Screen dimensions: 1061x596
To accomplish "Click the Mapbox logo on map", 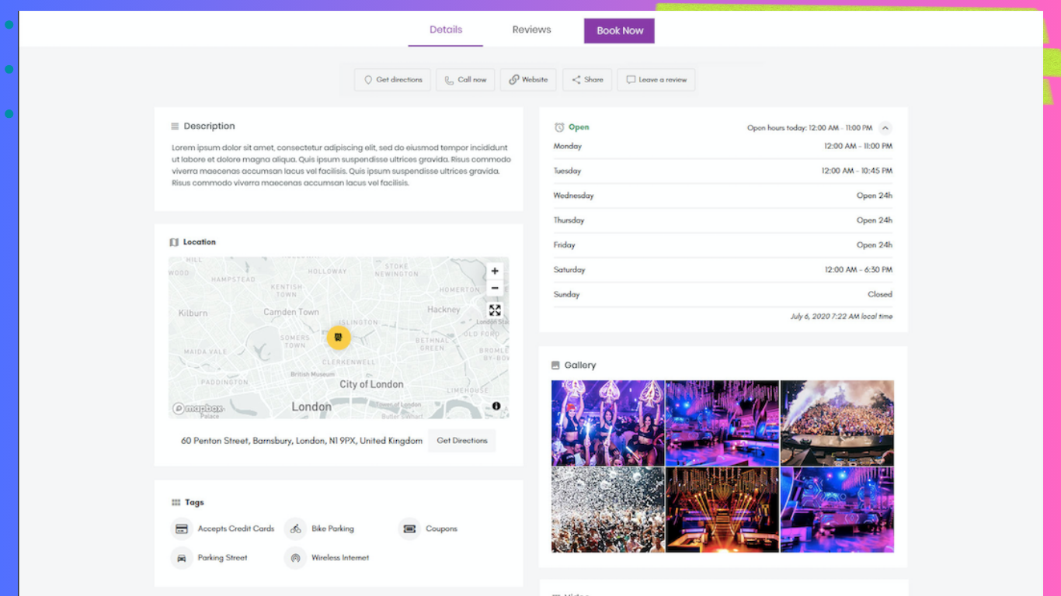I will click(198, 408).
